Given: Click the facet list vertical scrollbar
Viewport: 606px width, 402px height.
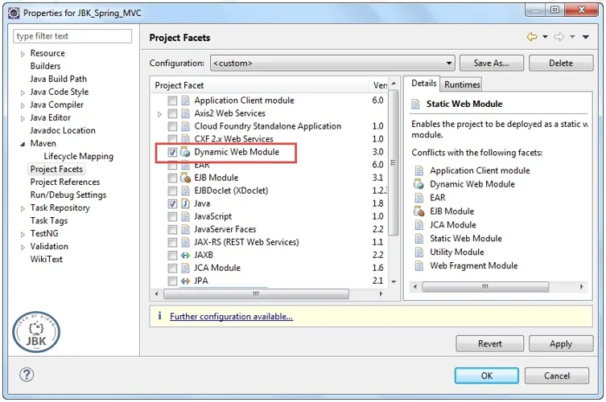Looking at the screenshot, I should (x=394, y=162).
